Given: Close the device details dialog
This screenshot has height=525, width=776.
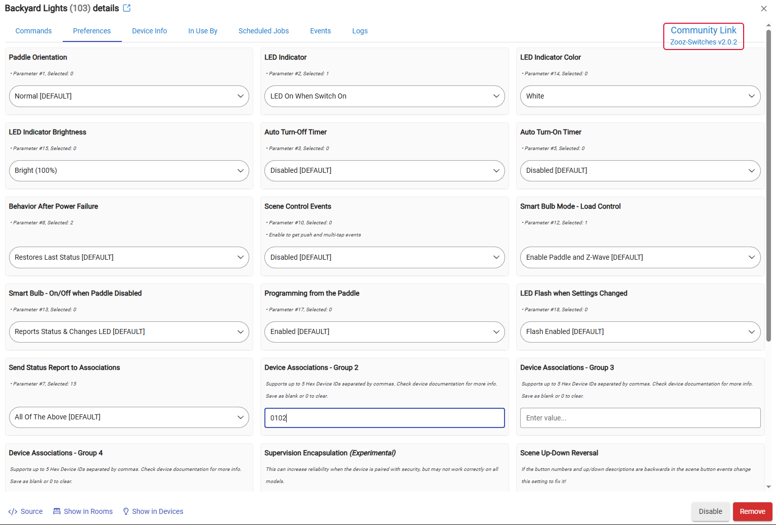Looking at the screenshot, I should 763,9.
